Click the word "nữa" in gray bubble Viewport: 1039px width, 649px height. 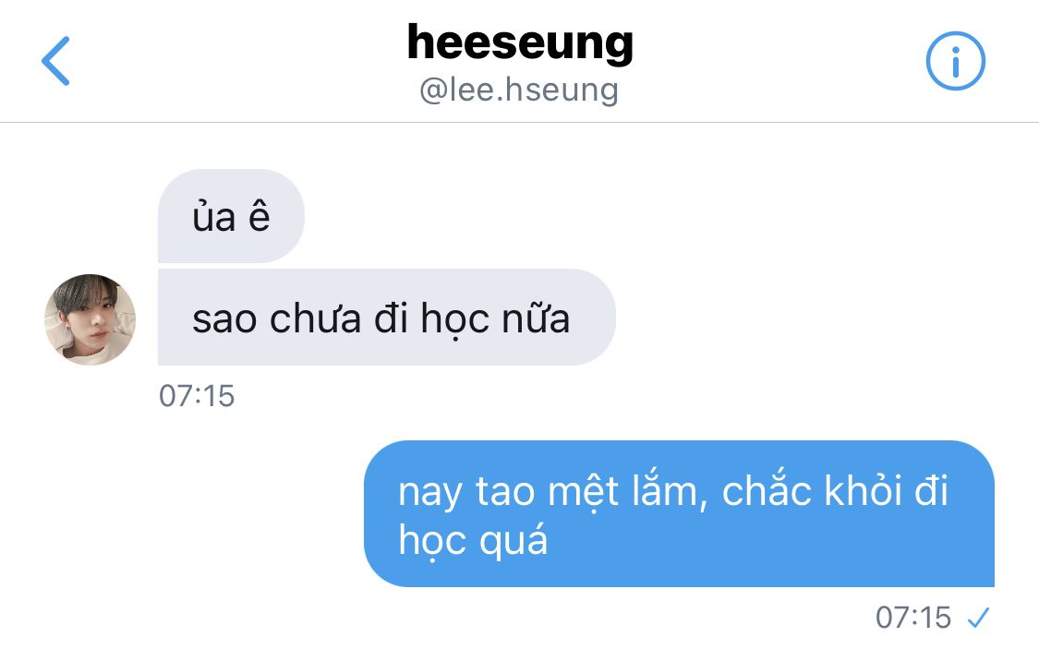tap(536, 318)
